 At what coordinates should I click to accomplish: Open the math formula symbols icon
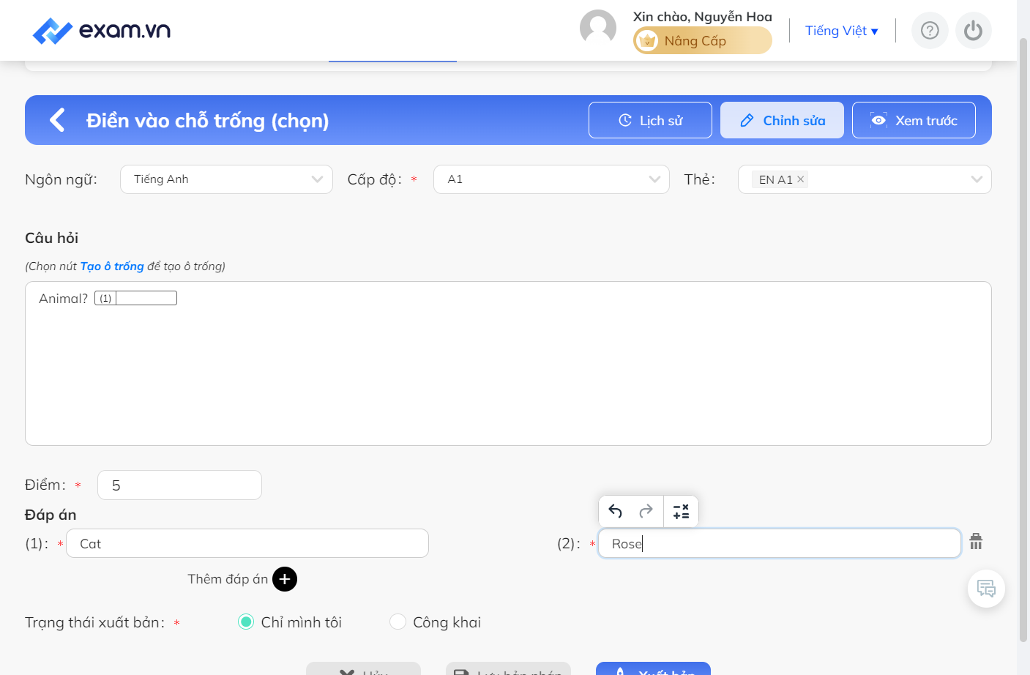click(681, 511)
